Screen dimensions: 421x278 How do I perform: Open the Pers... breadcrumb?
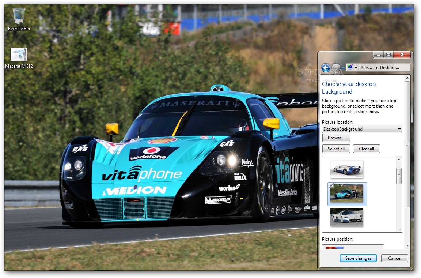click(x=366, y=68)
